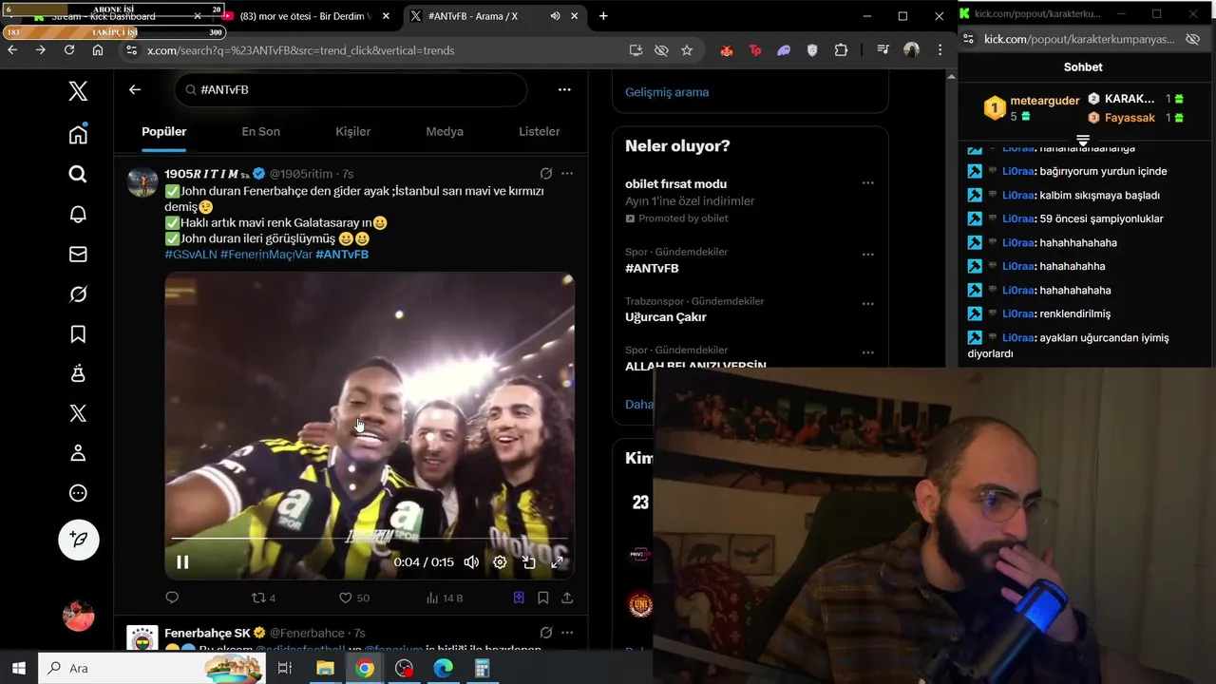Open Notifications bell in X sidebar
Image resolution: width=1216 pixels, height=684 pixels.
[78, 214]
